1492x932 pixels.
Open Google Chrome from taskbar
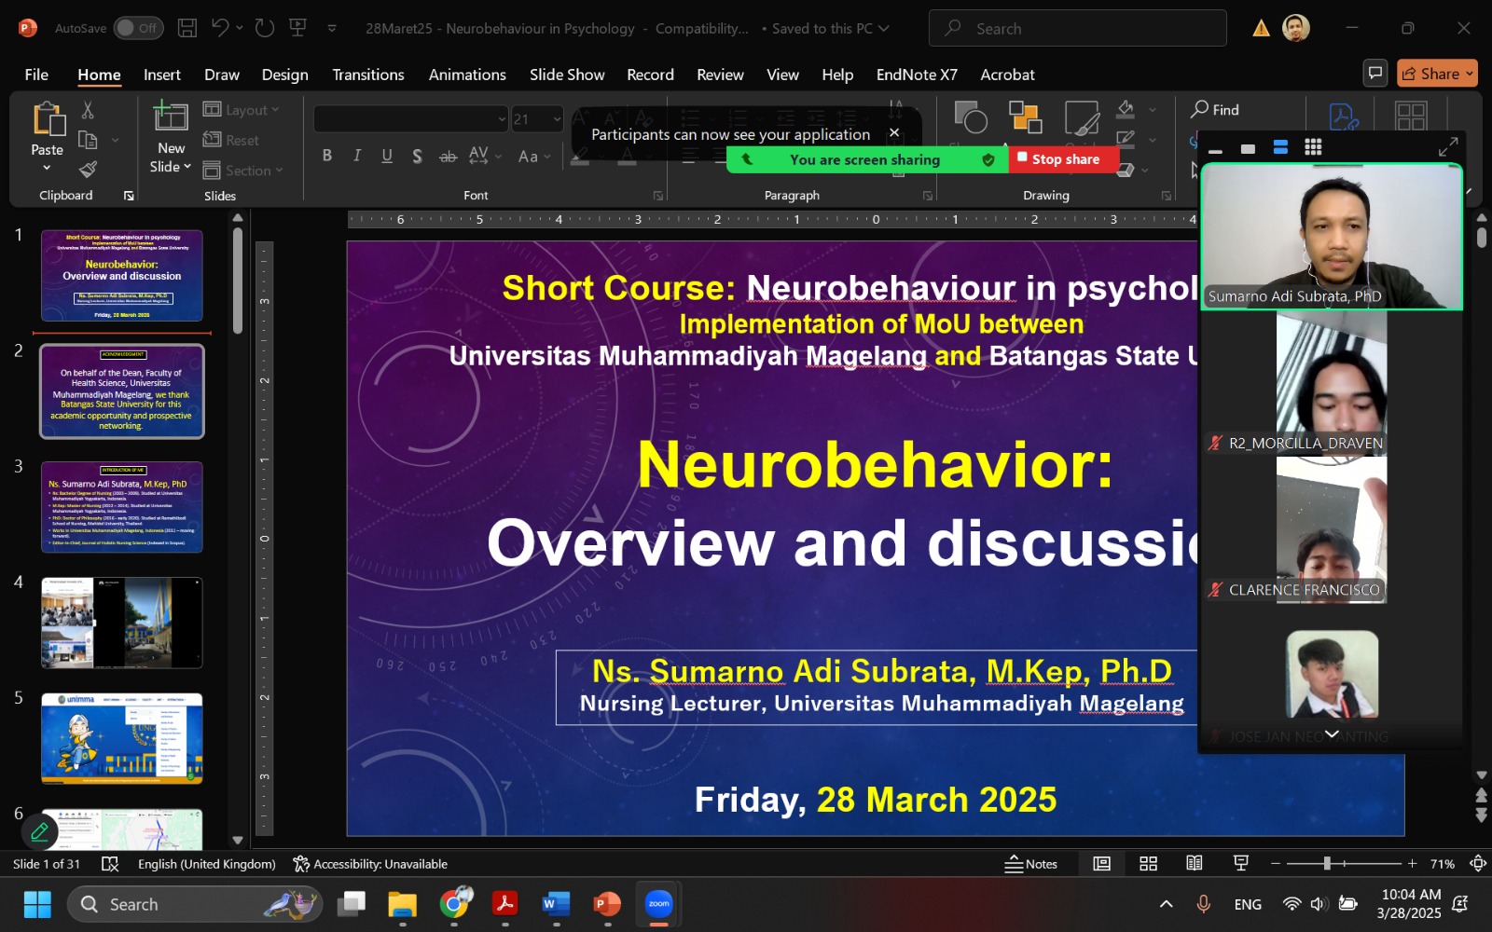coord(454,903)
